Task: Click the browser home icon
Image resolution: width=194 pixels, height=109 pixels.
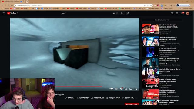Action: click(12, 5)
